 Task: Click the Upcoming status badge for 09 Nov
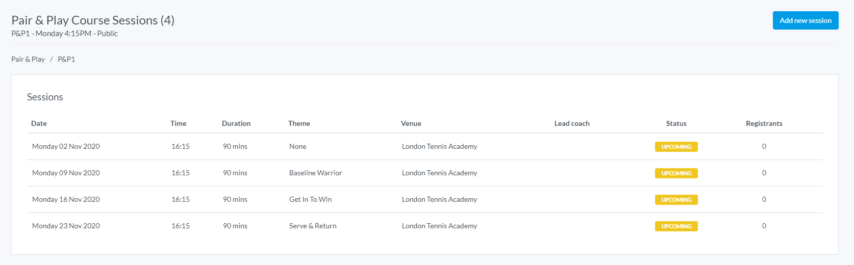click(x=676, y=173)
